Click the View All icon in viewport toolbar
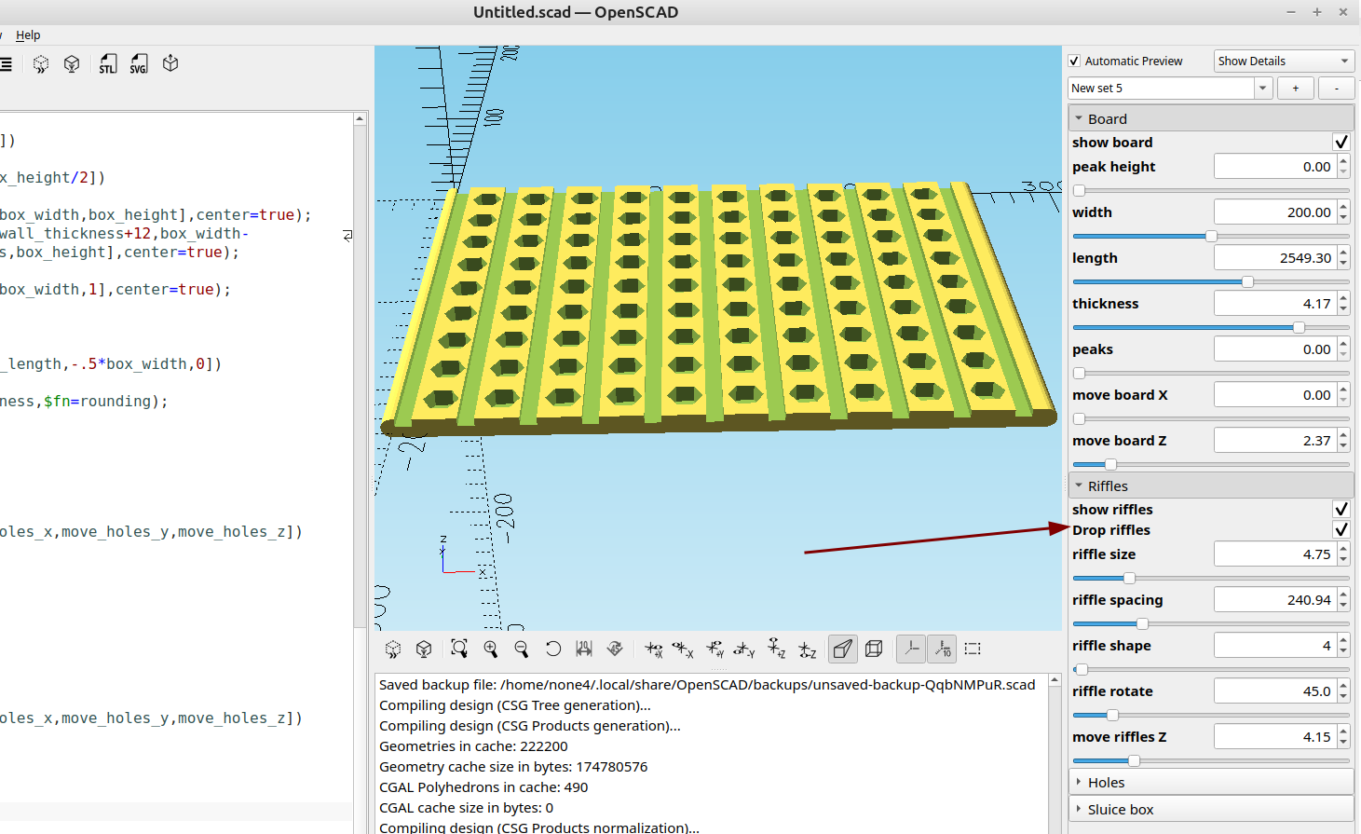The image size is (1361, 834). [459, 649]
